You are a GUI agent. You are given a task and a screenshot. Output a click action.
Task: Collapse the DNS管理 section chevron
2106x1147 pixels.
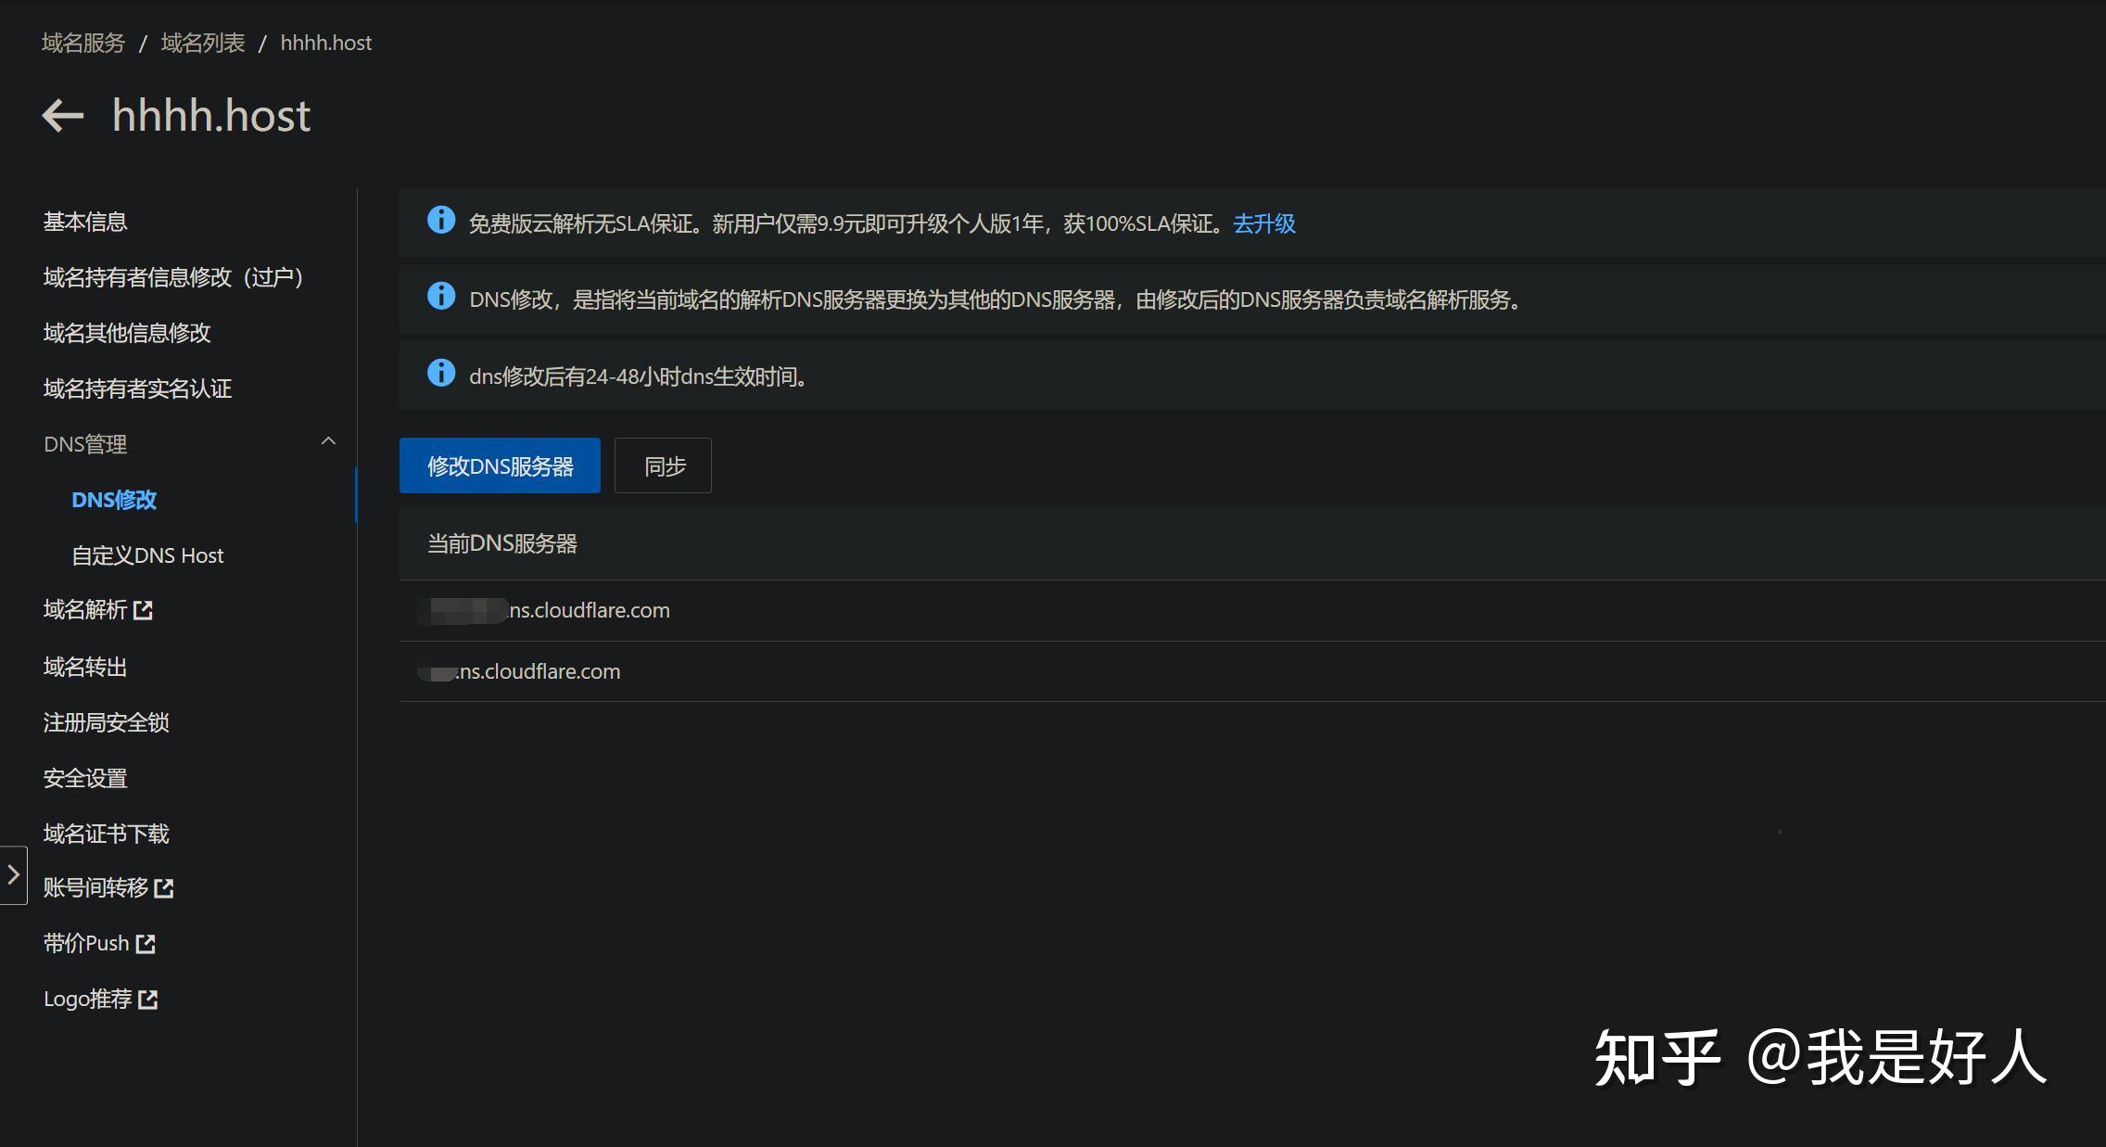pyautogui.click(x=328, y=442)
